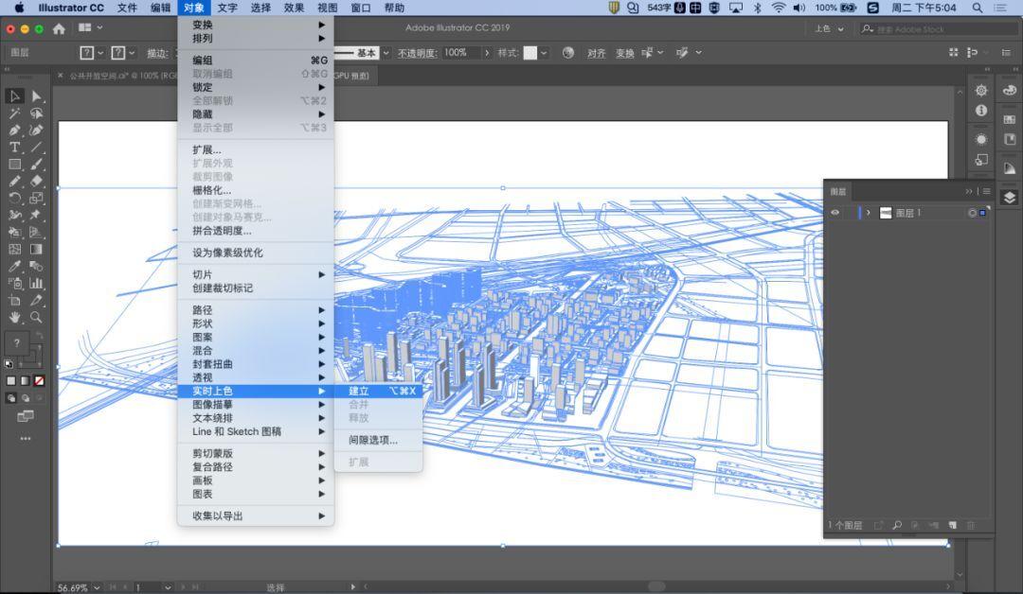Switch to Gradient fill mode button
The height and width of the screenshot is (594, 1023).
coord(25,381)
